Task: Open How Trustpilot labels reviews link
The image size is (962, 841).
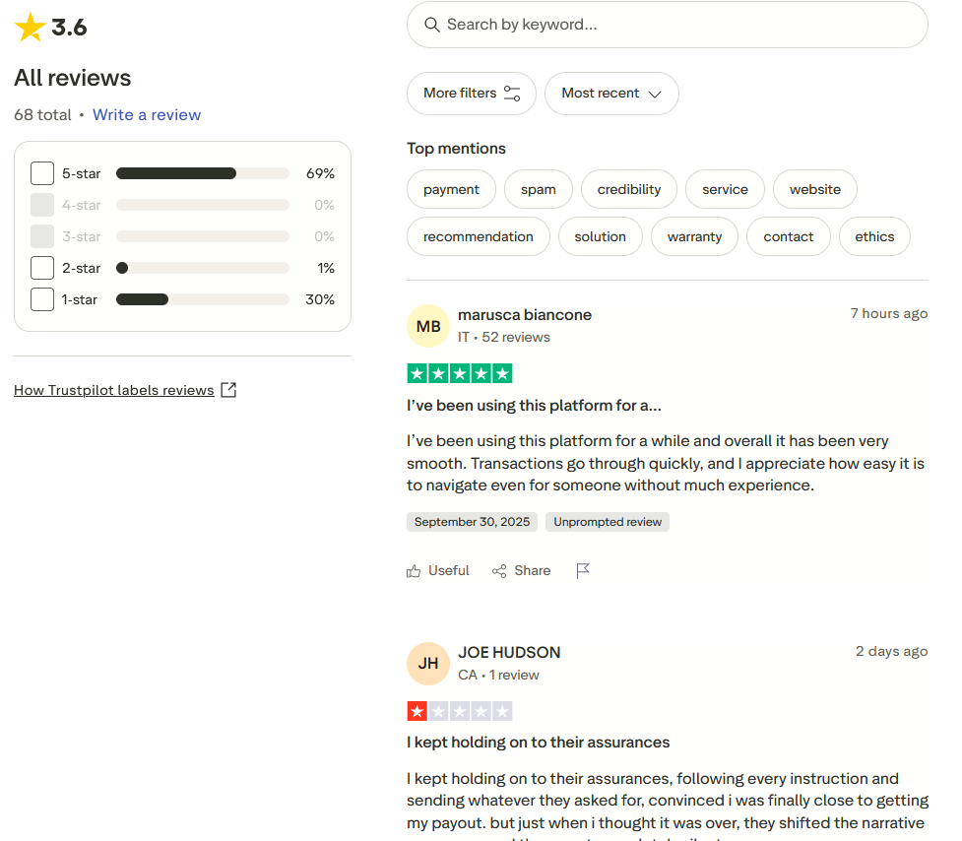Action: [x=114, y=390]
